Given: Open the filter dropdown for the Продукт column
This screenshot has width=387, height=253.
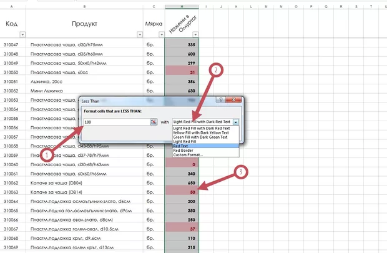Looking at the screenshot, I should (x=138, y=34).
